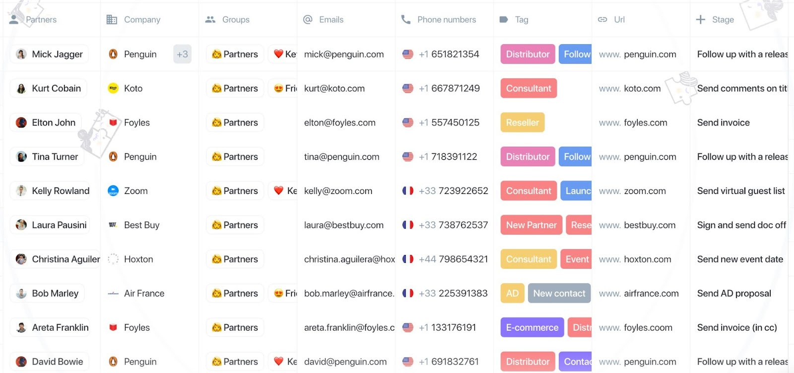Select the Consultant tag in Kurt Cobain's row

coord(529,88)
